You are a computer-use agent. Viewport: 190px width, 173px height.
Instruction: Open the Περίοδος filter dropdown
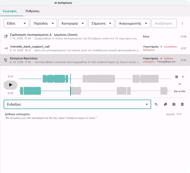click(44, 23)
